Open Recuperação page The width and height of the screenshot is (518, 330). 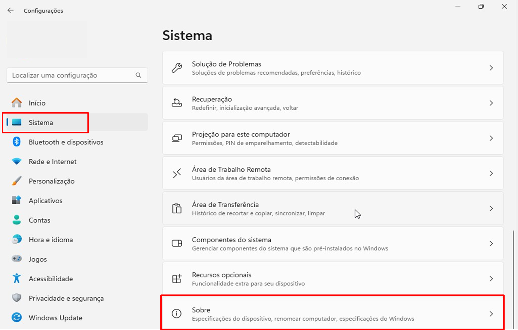[333, 103]
